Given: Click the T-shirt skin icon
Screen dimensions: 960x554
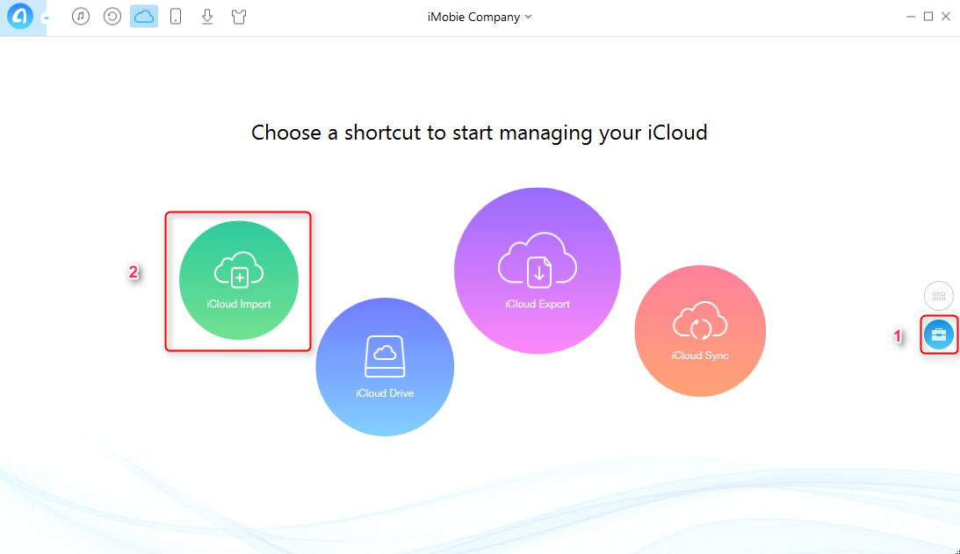Looking at the screenshot, I should click(x=239, y=17).
